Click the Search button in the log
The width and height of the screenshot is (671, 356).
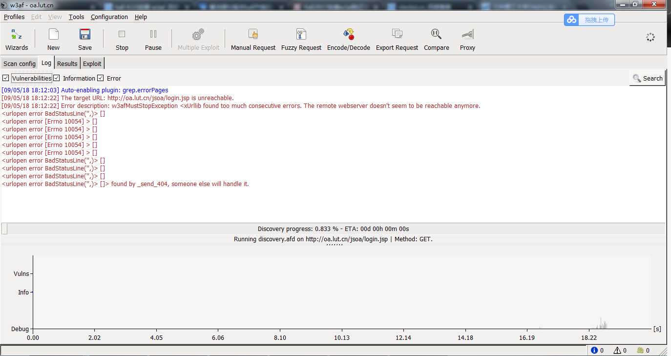coord(648,78)
